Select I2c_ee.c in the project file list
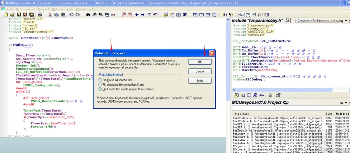This screenshot has height=153, width=350. pyautogui.click(x=278, y=146)
